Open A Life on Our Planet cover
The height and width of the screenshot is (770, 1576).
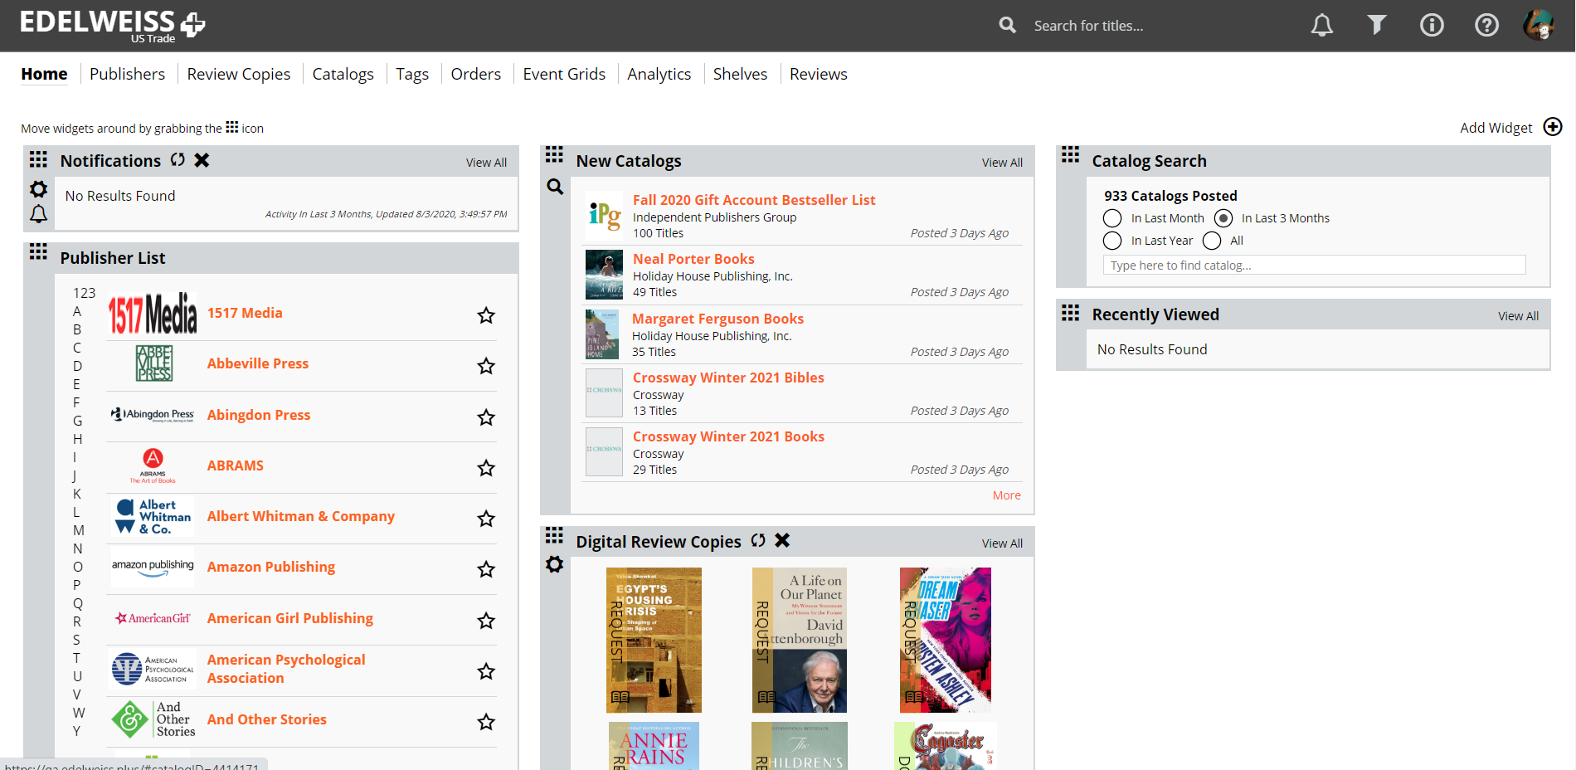[800, 640]
